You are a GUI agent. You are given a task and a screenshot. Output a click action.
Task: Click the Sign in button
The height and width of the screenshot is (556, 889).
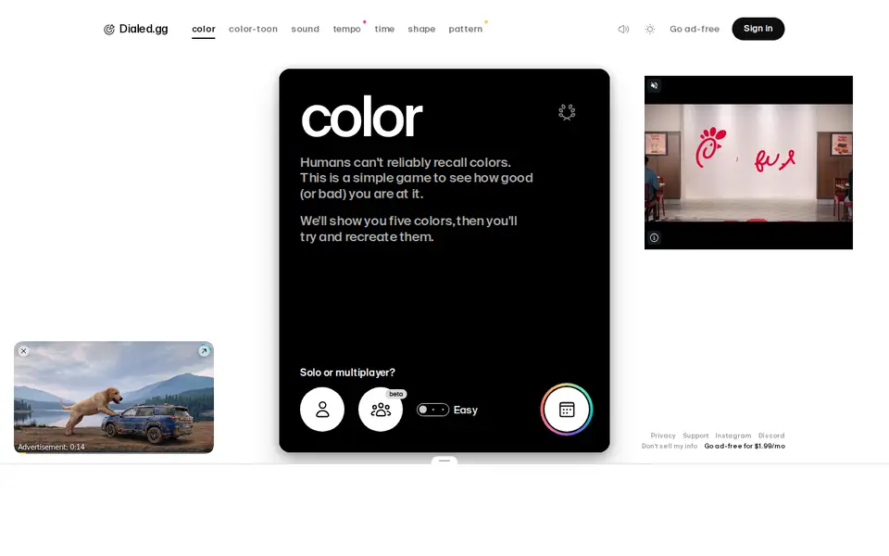(758, 29)
